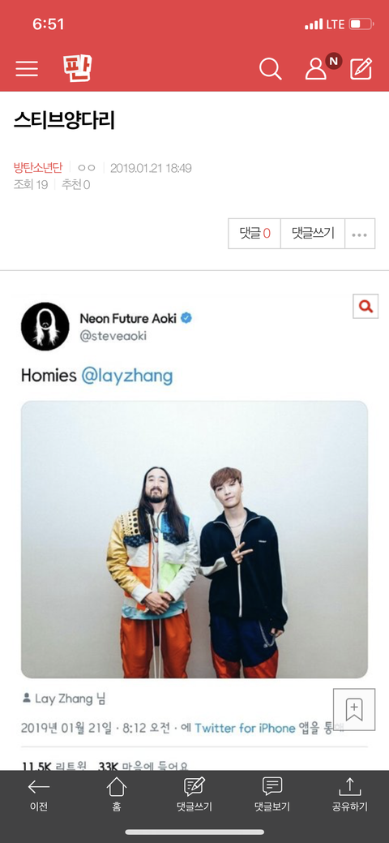Open the user profile icon
This screenshot has width=389, height=843.
tap(316, 69)
